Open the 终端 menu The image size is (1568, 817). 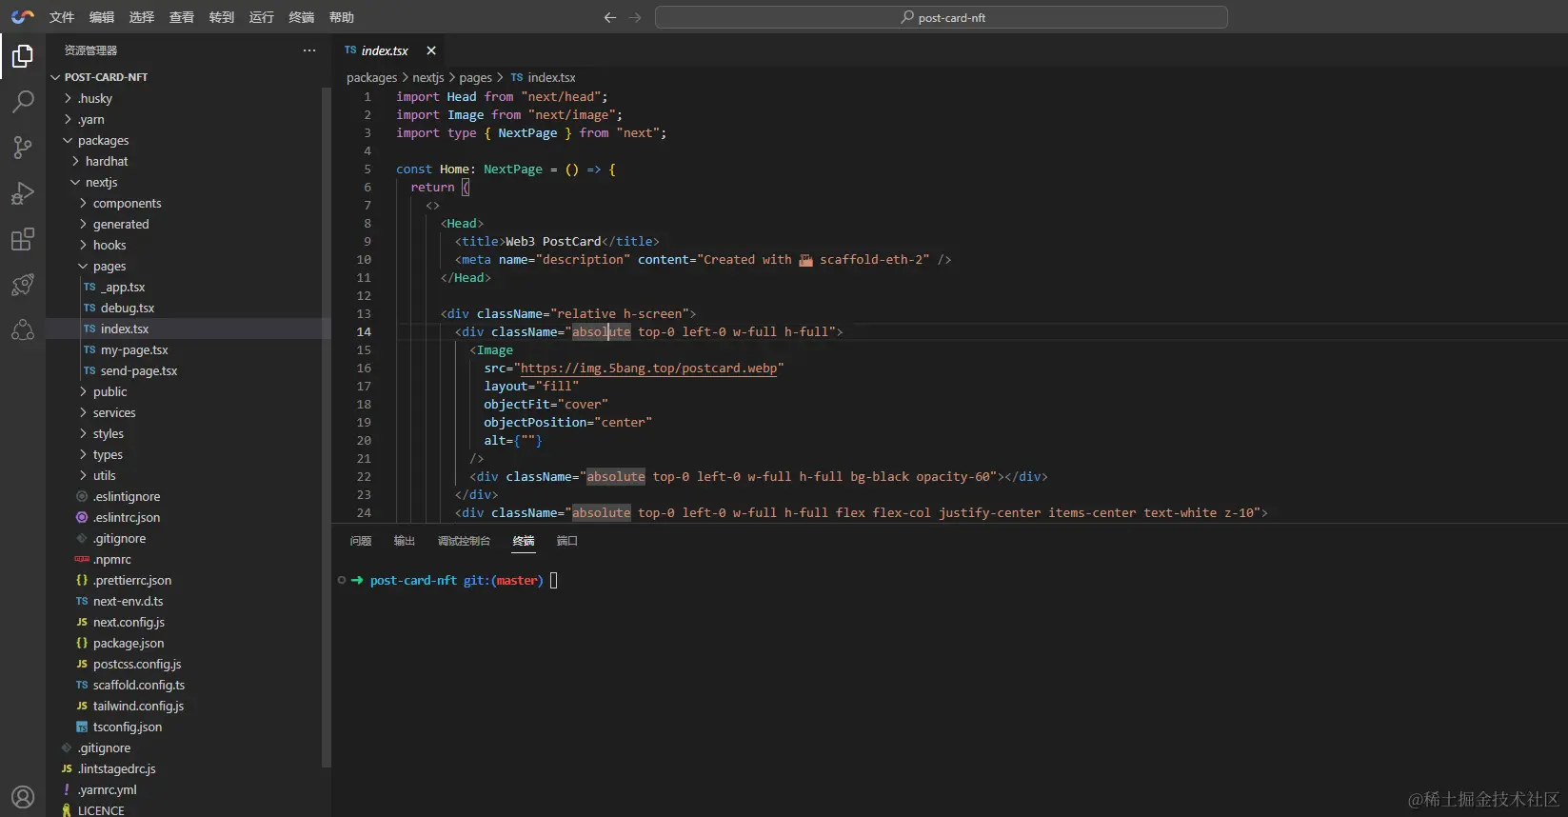[302, 17]
